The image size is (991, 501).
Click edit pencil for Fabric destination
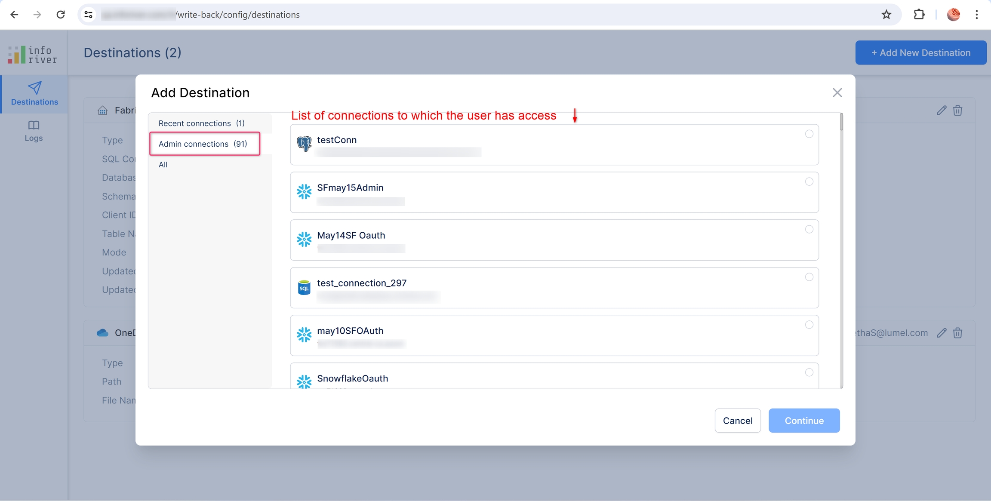click(x=942, y=111)
